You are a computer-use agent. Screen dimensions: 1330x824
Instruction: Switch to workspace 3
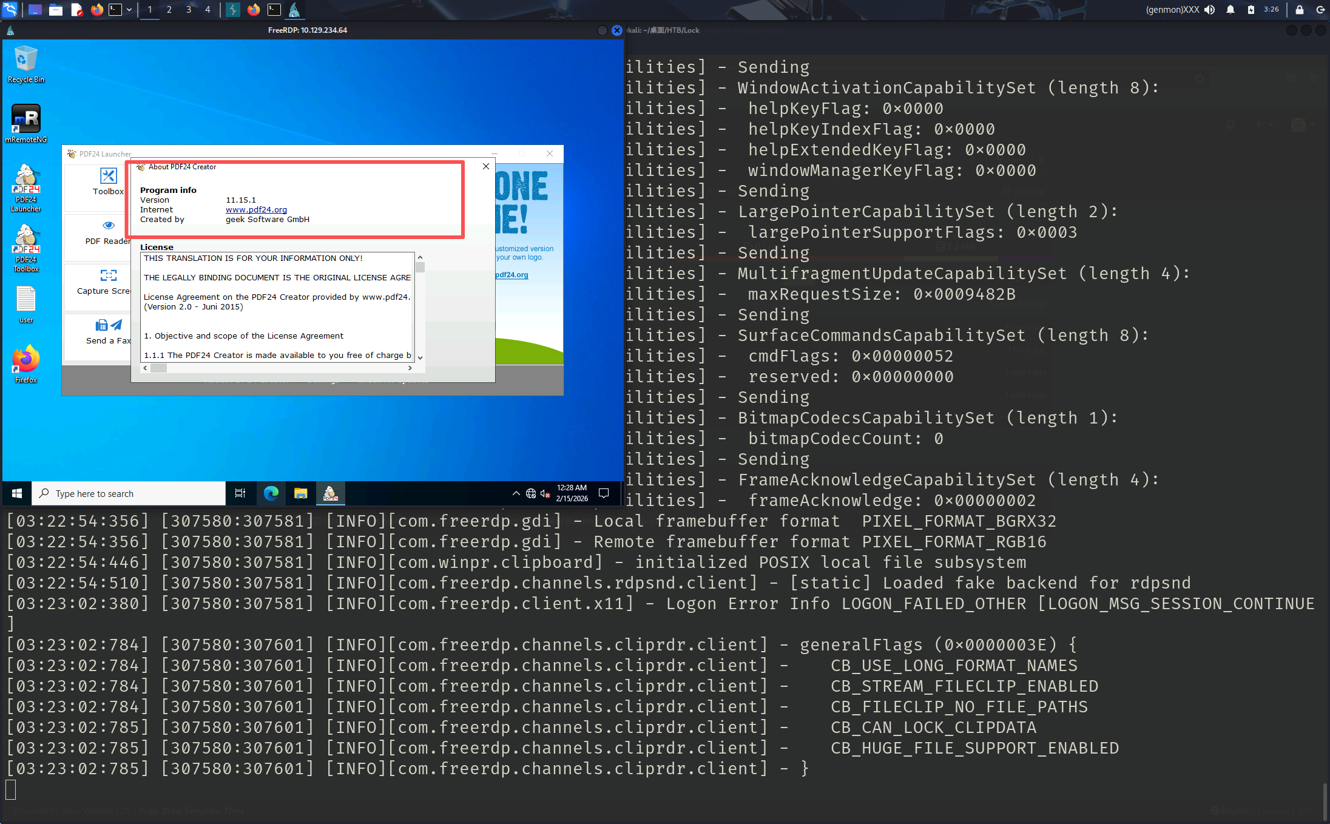[x=189, y=10]
